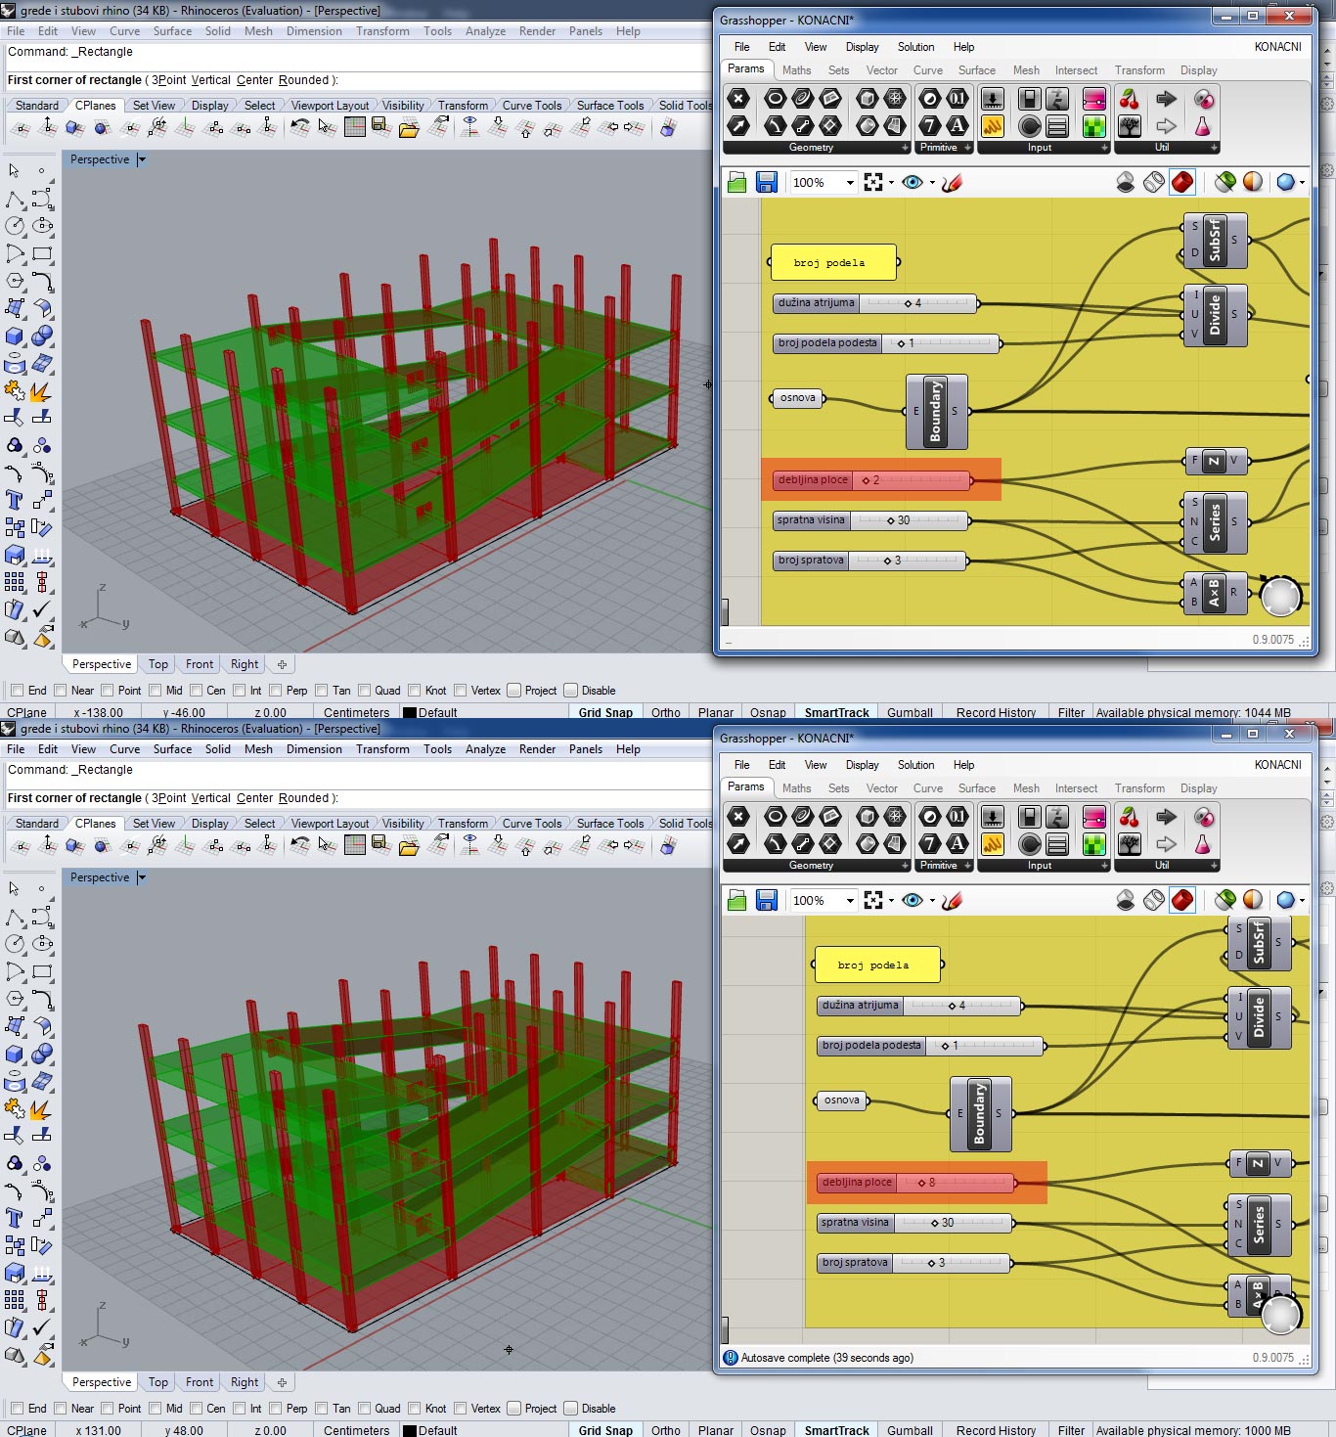
Task: Toggle SmartTrack in lower Rhino status bar
Action: [x=836, y=1430]
